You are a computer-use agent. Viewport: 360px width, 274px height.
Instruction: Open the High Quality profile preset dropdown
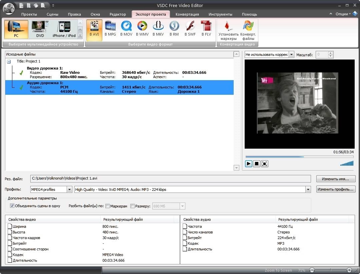[308, 190]
